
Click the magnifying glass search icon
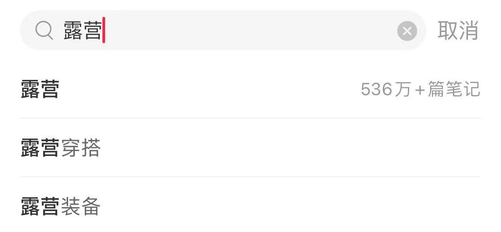(44, 31)
